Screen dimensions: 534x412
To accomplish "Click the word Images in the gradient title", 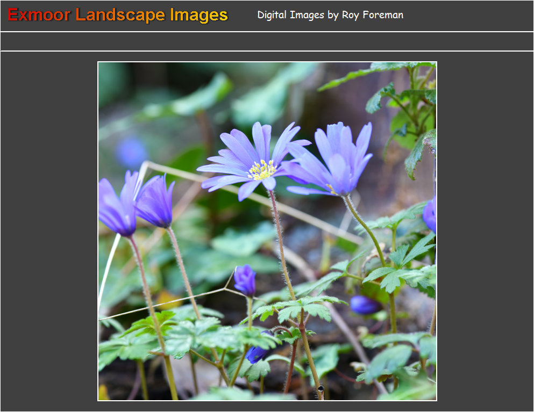I will pyautogui.click(x=199, y=15).
